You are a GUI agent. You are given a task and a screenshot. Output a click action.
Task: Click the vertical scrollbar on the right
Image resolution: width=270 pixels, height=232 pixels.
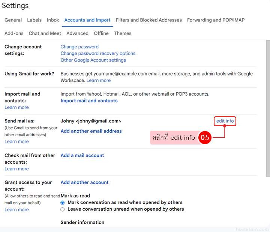click(267, 109)
